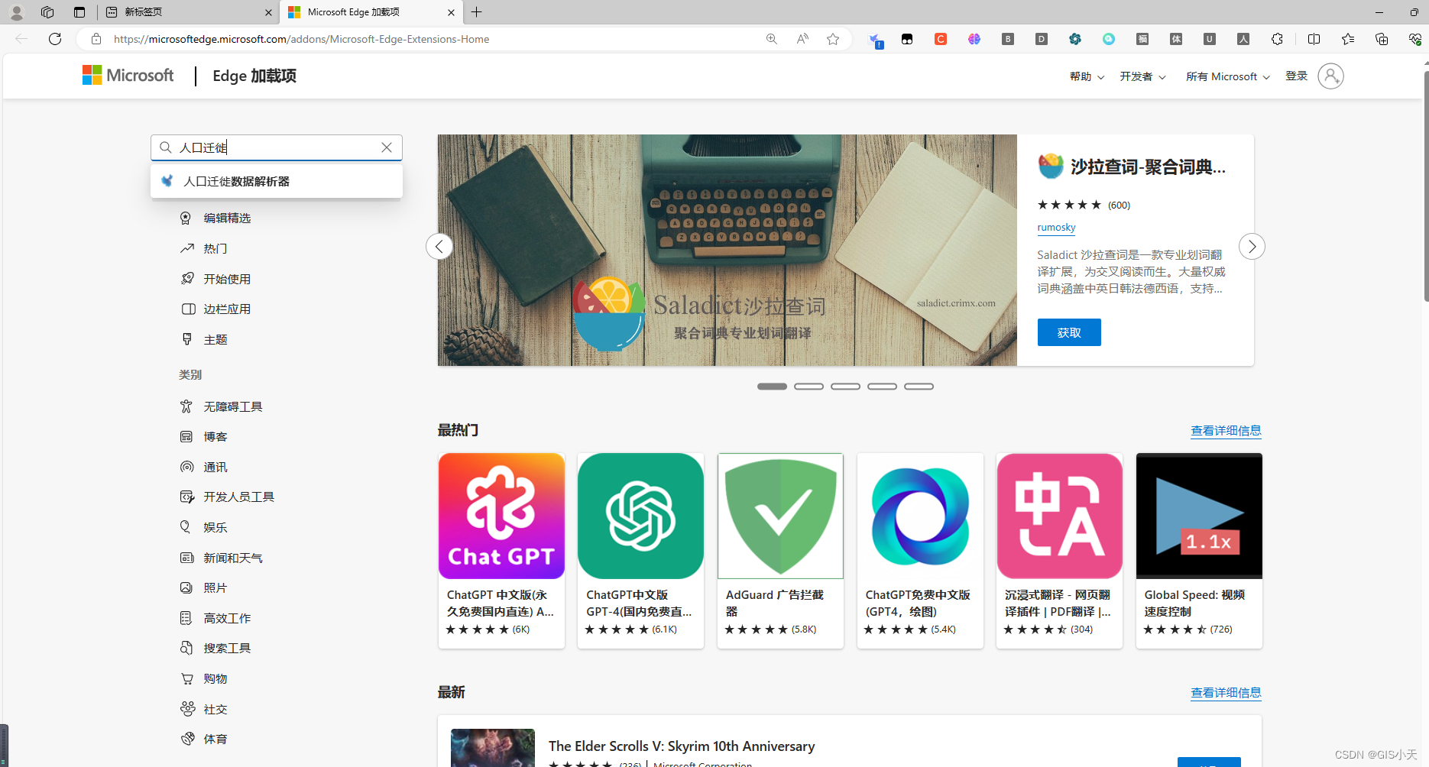Open the Global Speed extension card

[x=1199, y=551]
